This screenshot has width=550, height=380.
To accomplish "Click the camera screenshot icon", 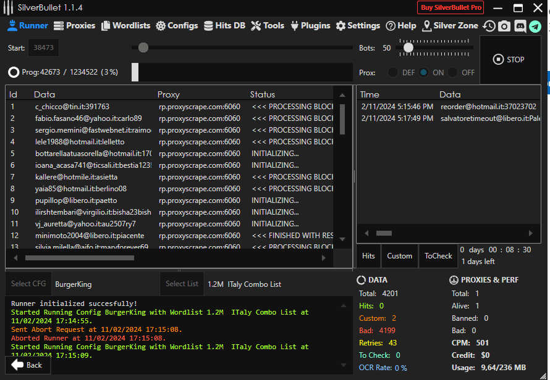I will [x=504, y=26].
